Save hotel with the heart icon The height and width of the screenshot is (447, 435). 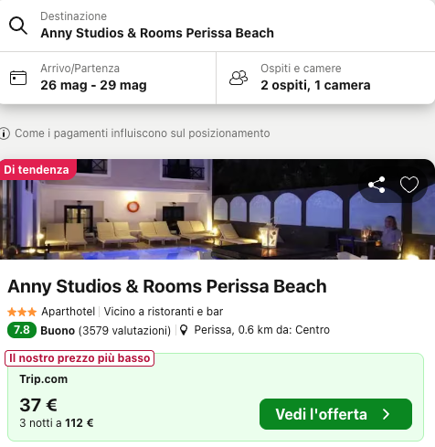pos(409,185)
